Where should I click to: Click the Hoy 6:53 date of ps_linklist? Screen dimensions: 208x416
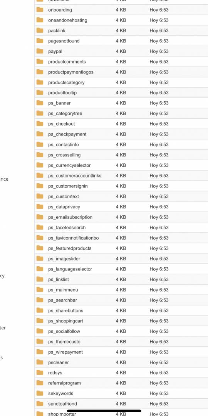pos(159,279)
